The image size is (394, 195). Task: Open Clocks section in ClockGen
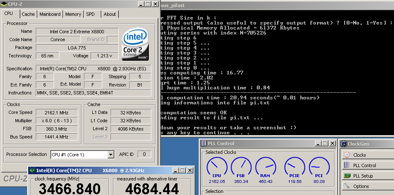click(x=368, y=155)
